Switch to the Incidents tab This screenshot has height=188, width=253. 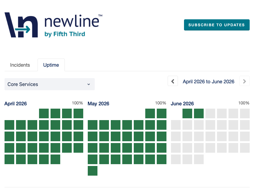click(x=20, y=65)
